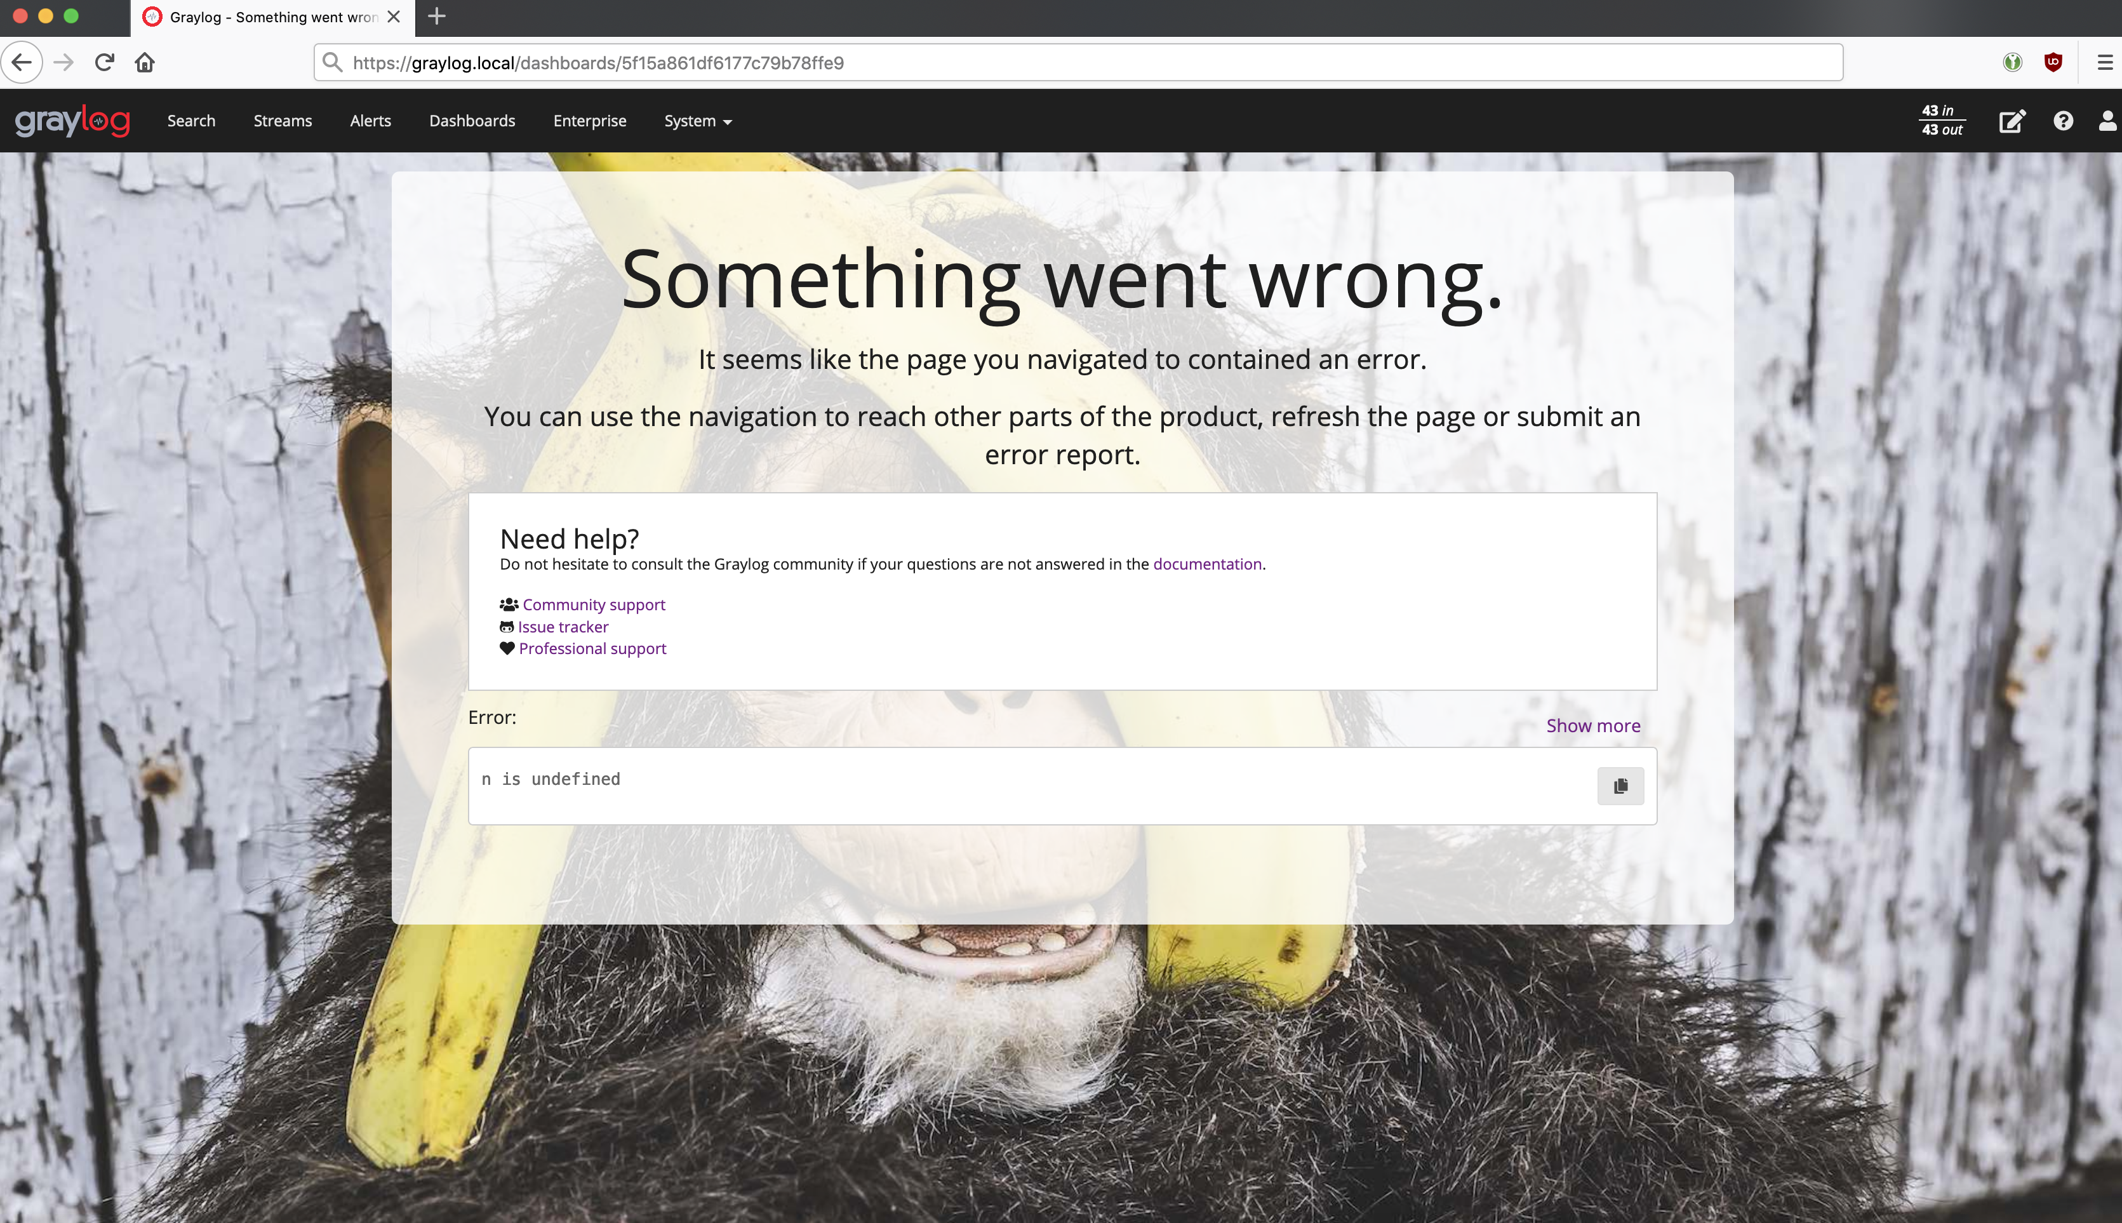Go forward in browser history
2122x1223 pixels.
coord(64,62)
